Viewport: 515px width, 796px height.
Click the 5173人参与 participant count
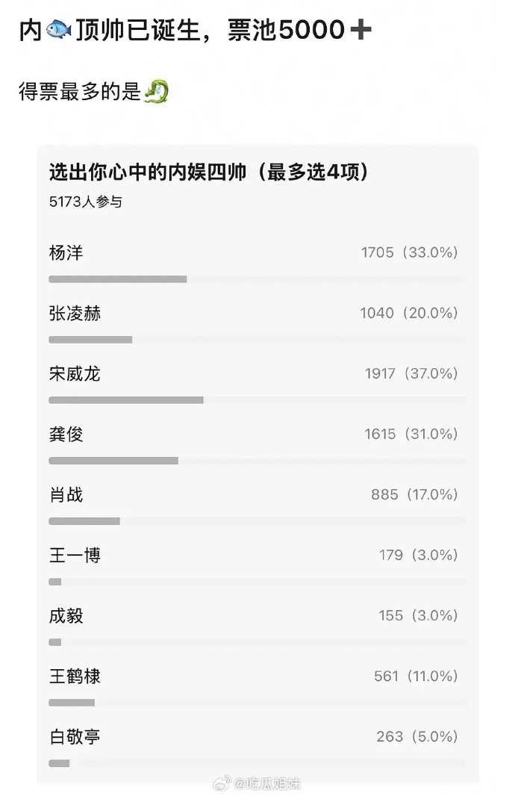[85, 202]
